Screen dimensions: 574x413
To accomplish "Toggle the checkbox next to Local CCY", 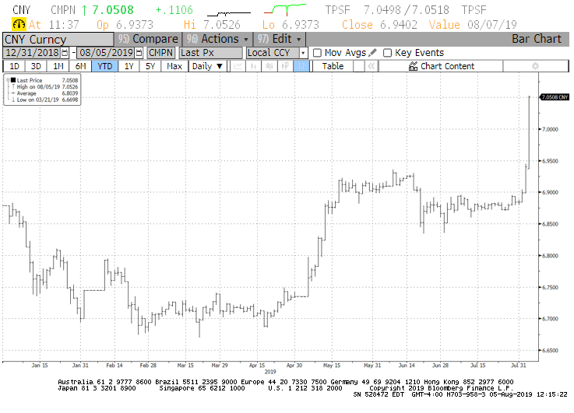I will 304,53.
